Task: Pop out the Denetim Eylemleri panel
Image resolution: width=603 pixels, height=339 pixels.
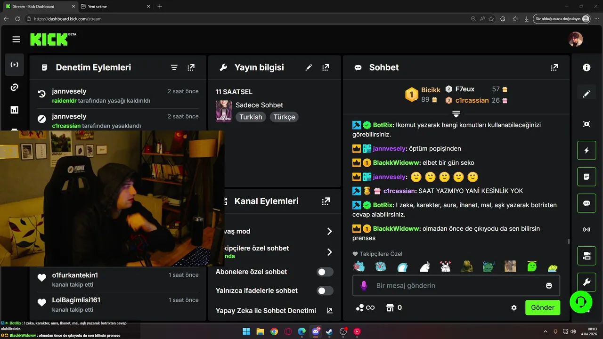Action: click(x=191, y=67)
